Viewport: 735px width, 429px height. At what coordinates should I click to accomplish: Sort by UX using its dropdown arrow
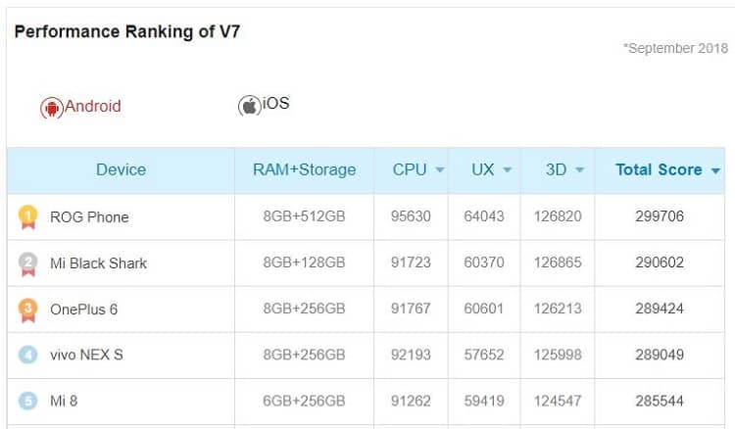pos(508,169)
